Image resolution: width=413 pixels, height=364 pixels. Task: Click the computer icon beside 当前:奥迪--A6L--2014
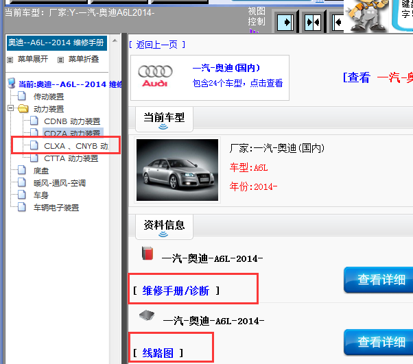tap(12, 83)
